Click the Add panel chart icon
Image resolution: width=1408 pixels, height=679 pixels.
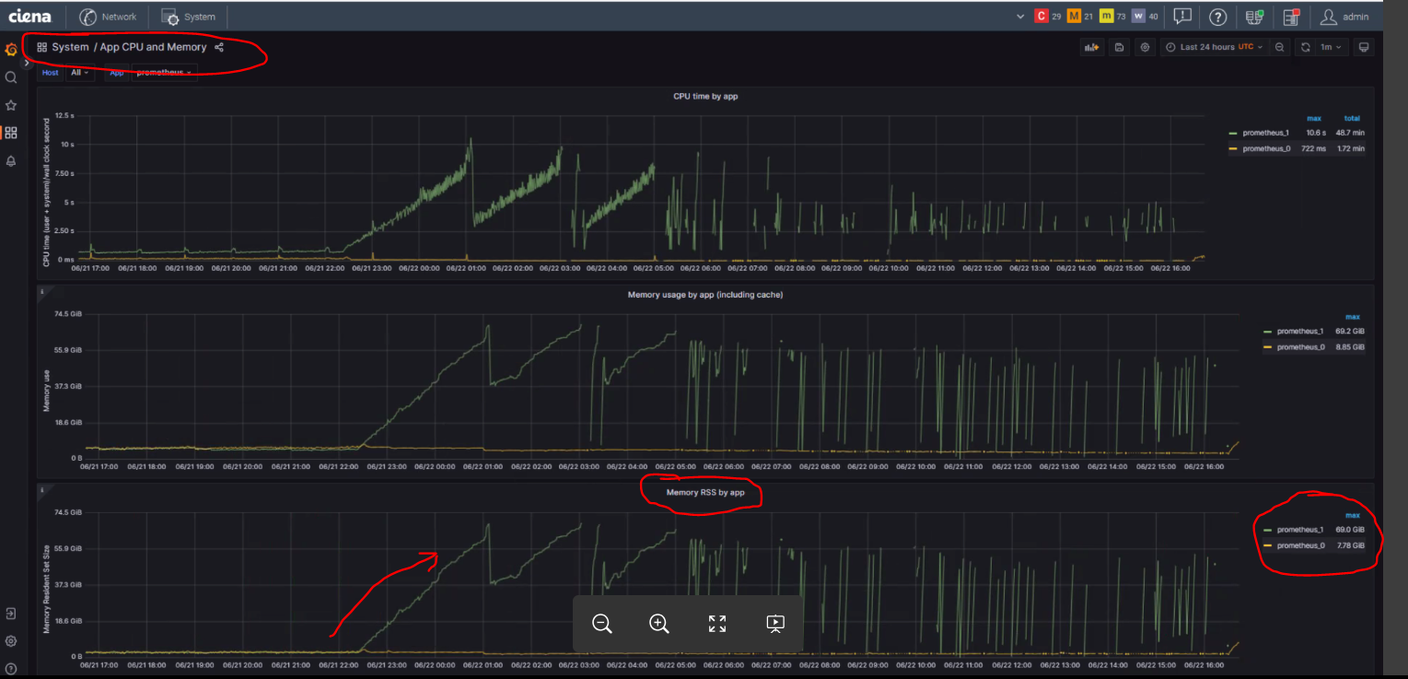coord(1092,47)
